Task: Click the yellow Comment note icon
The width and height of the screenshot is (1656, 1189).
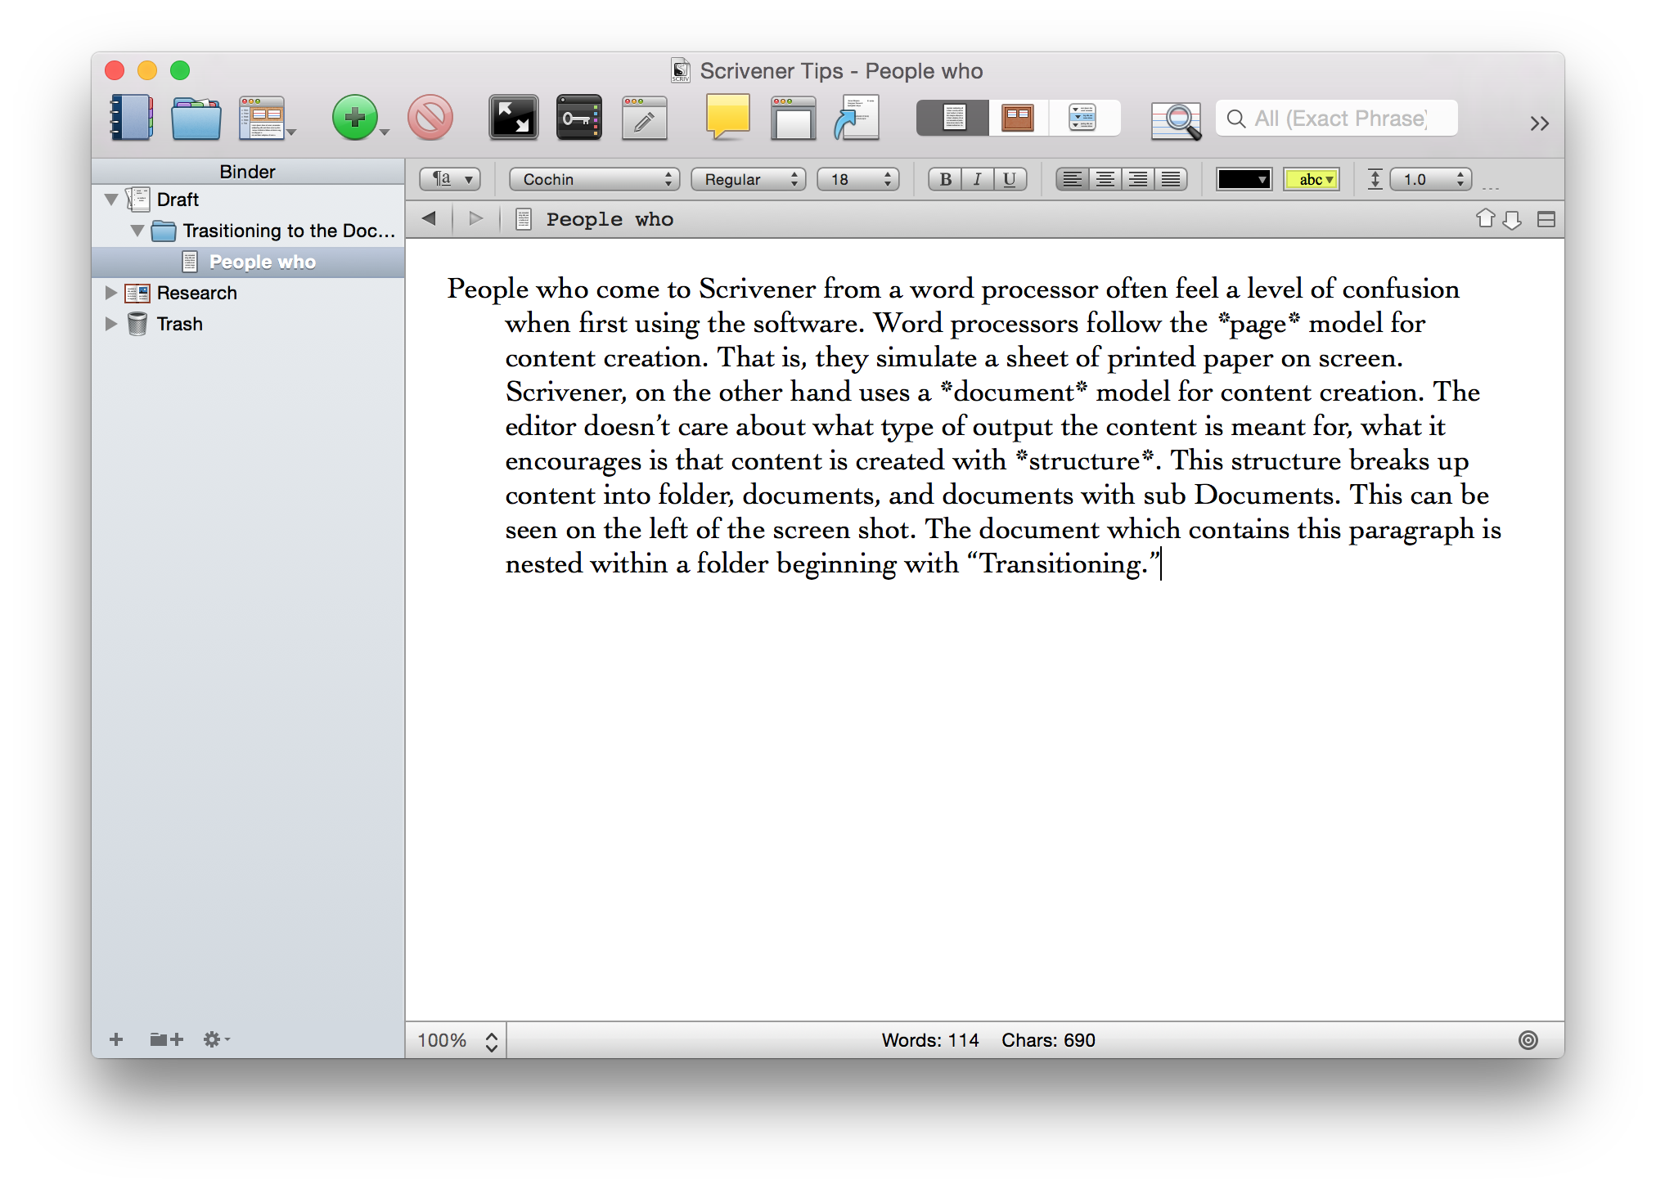Action: tap(727, 116)
